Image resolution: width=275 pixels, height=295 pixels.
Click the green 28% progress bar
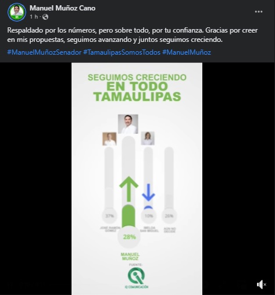click(128, 215)
